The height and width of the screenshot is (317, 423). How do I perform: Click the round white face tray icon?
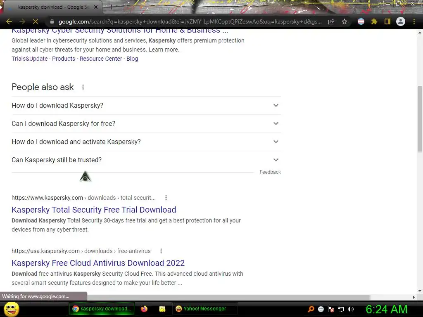point(321,309)
